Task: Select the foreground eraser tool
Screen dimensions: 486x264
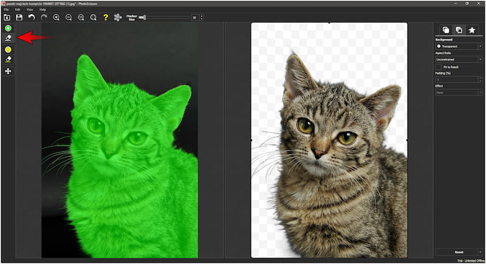Action: point(8,38)
